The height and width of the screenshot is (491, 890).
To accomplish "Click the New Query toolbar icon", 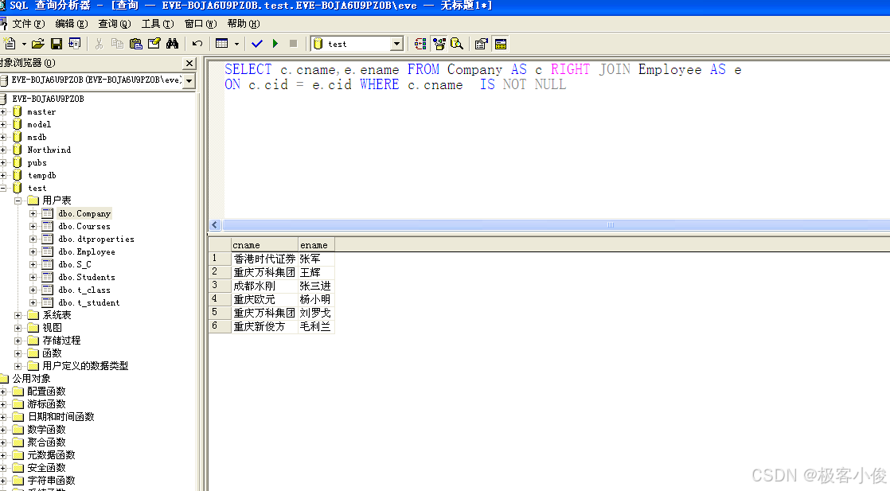I will tap(10, 44).
